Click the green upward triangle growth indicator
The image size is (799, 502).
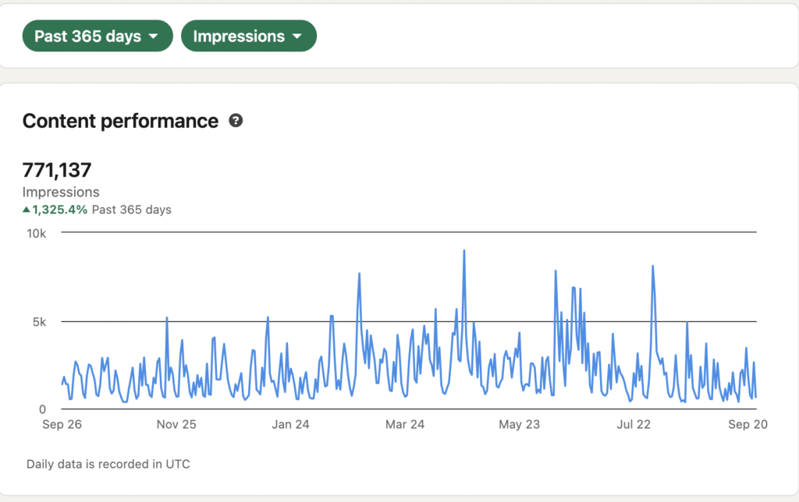[27, 210]
